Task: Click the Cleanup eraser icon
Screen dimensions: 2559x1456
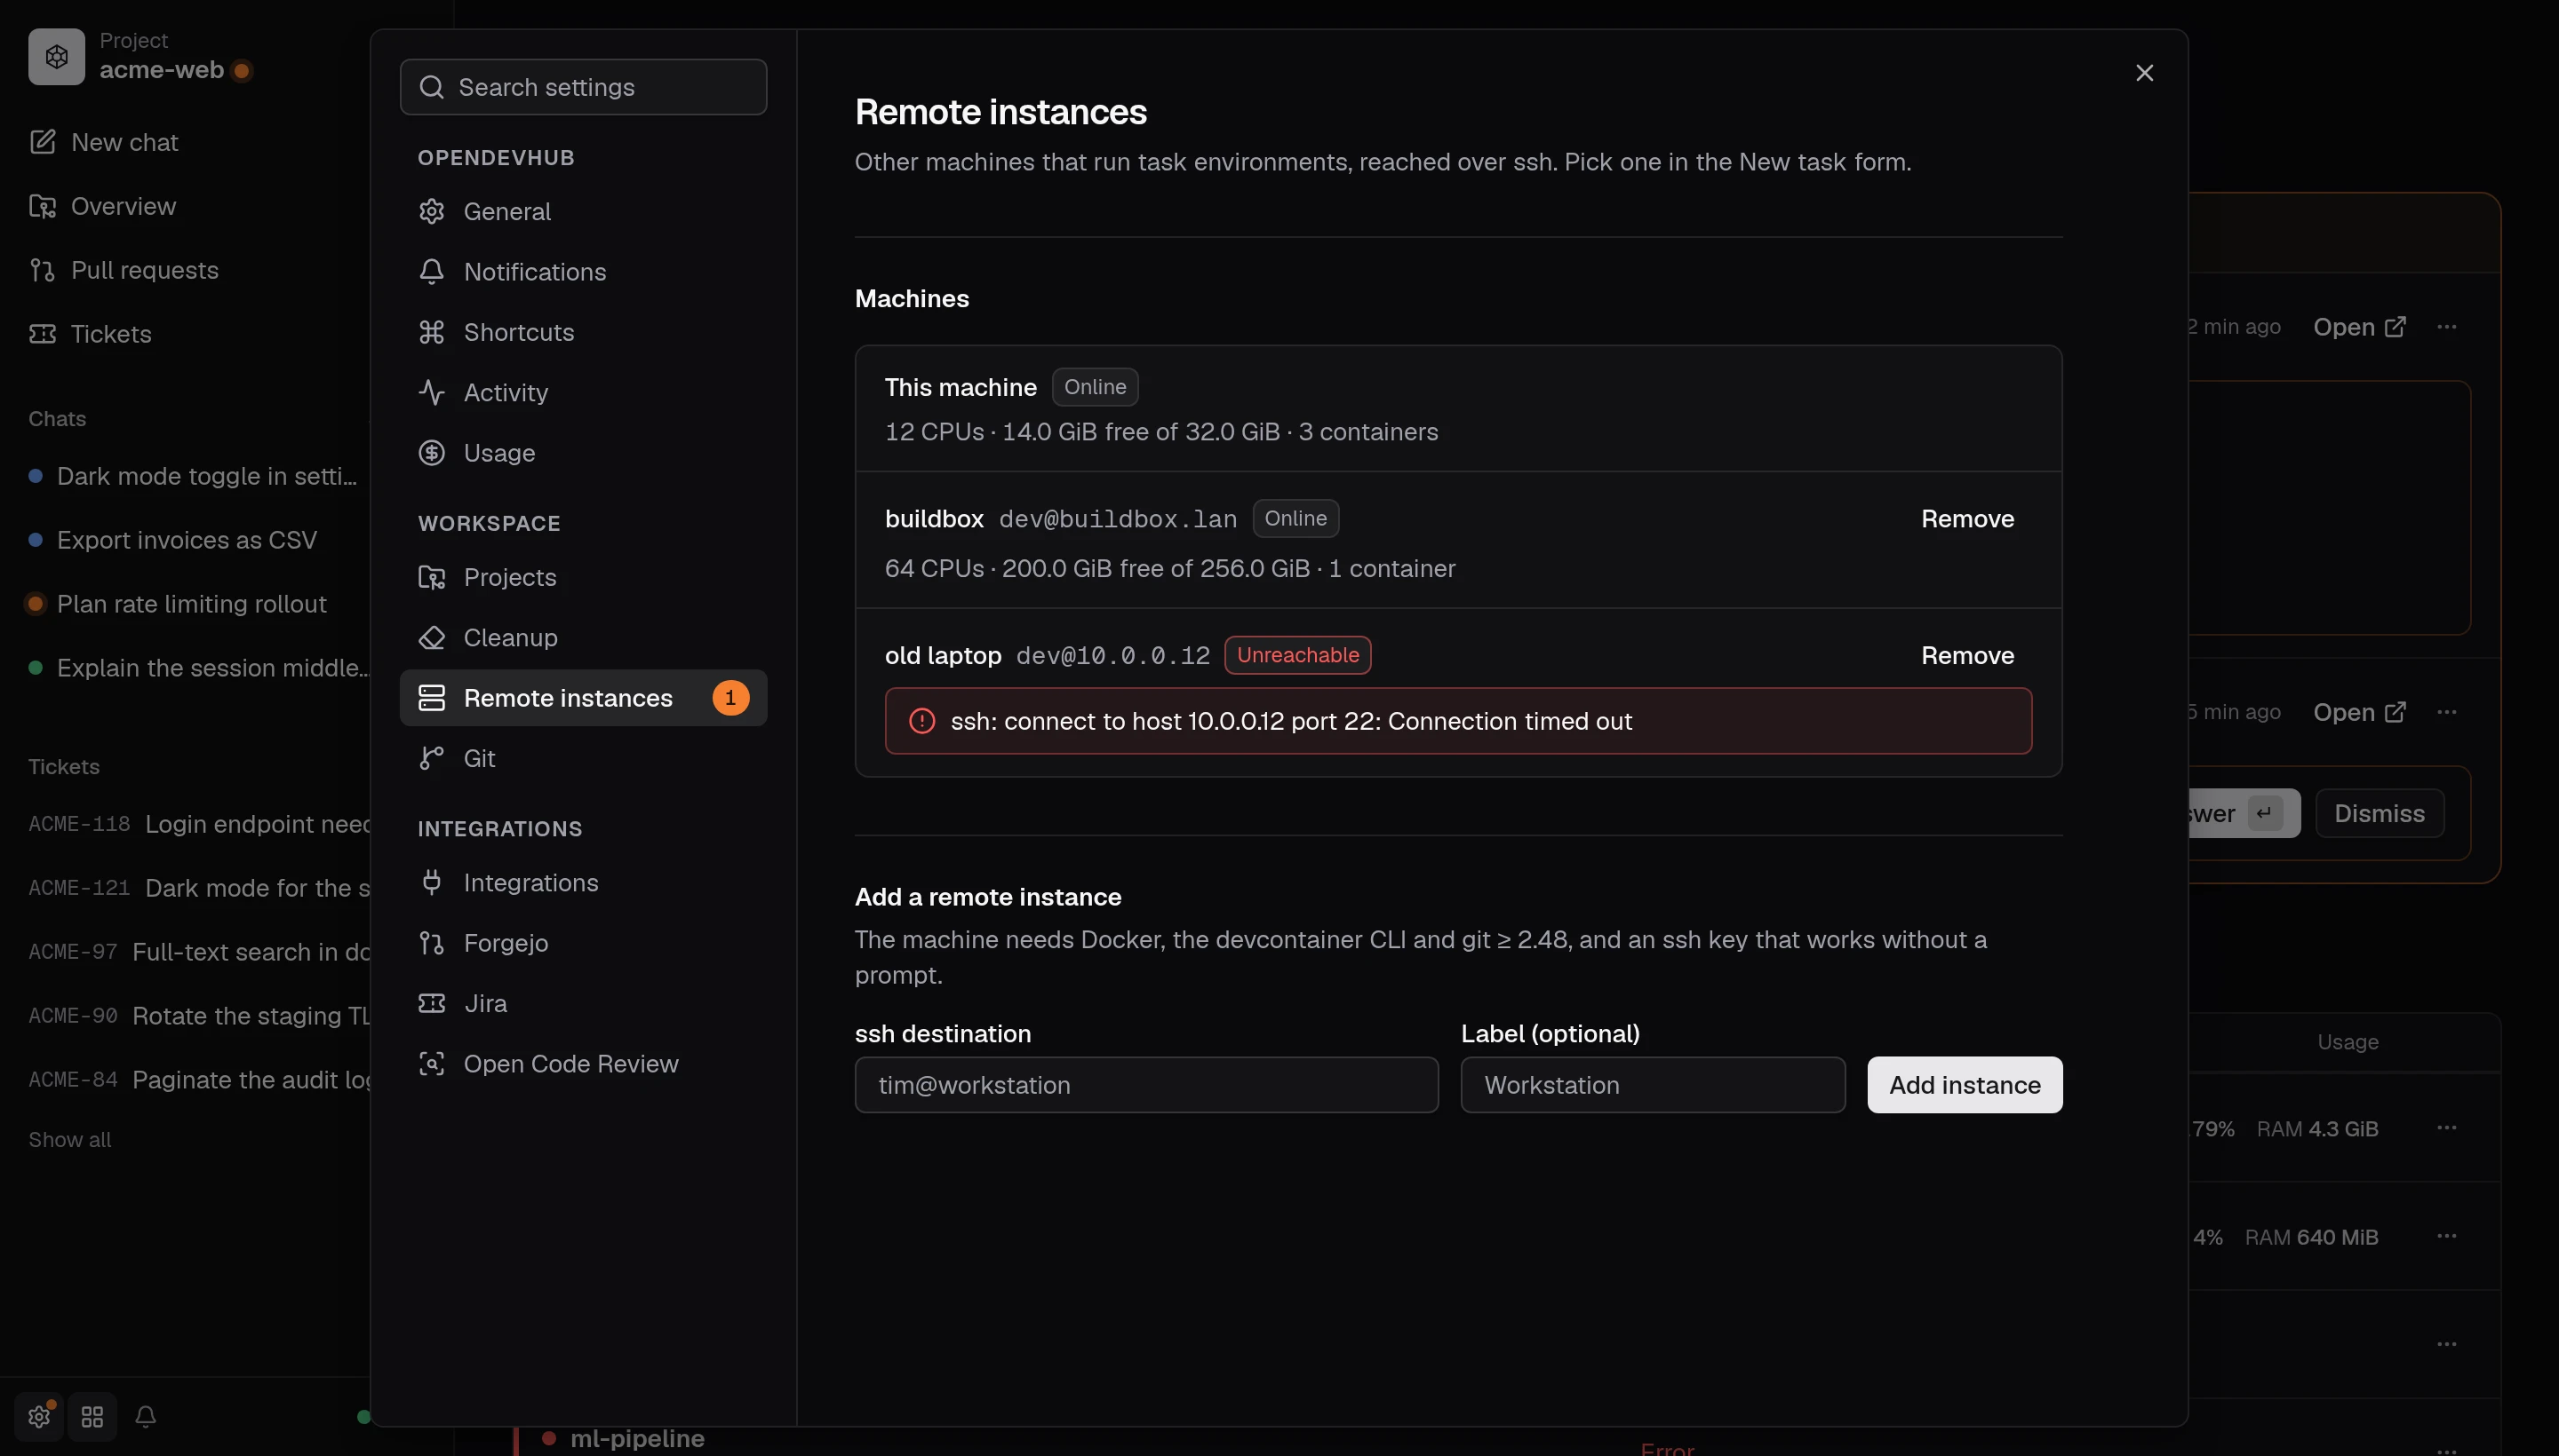Action: pos(431,637)
